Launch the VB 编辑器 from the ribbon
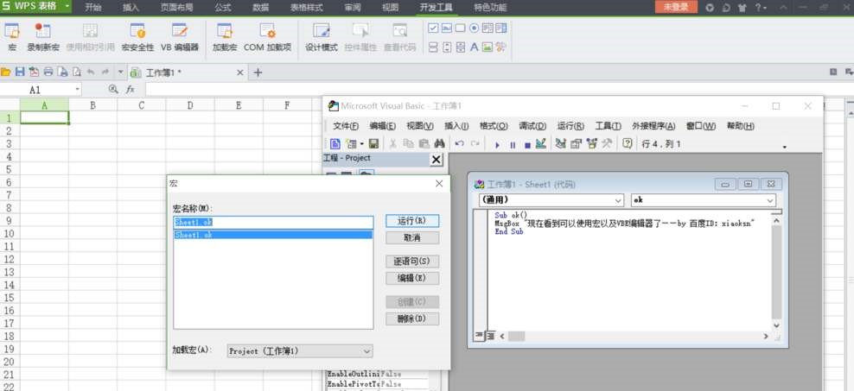The width and height of the screenshot is (854, 391). tap(180, 36)
